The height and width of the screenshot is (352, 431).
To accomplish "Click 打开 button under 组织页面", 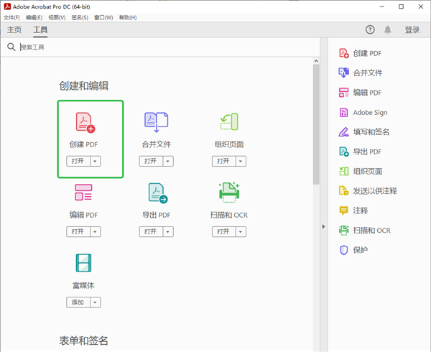I will point(223,161).
